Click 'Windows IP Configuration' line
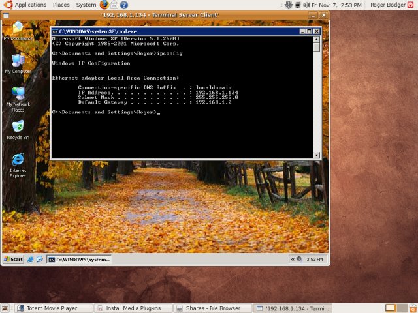 click(91, 63)
